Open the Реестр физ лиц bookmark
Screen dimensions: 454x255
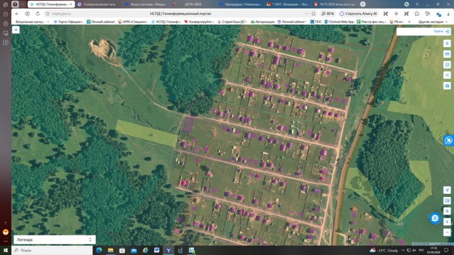[372, 22]
